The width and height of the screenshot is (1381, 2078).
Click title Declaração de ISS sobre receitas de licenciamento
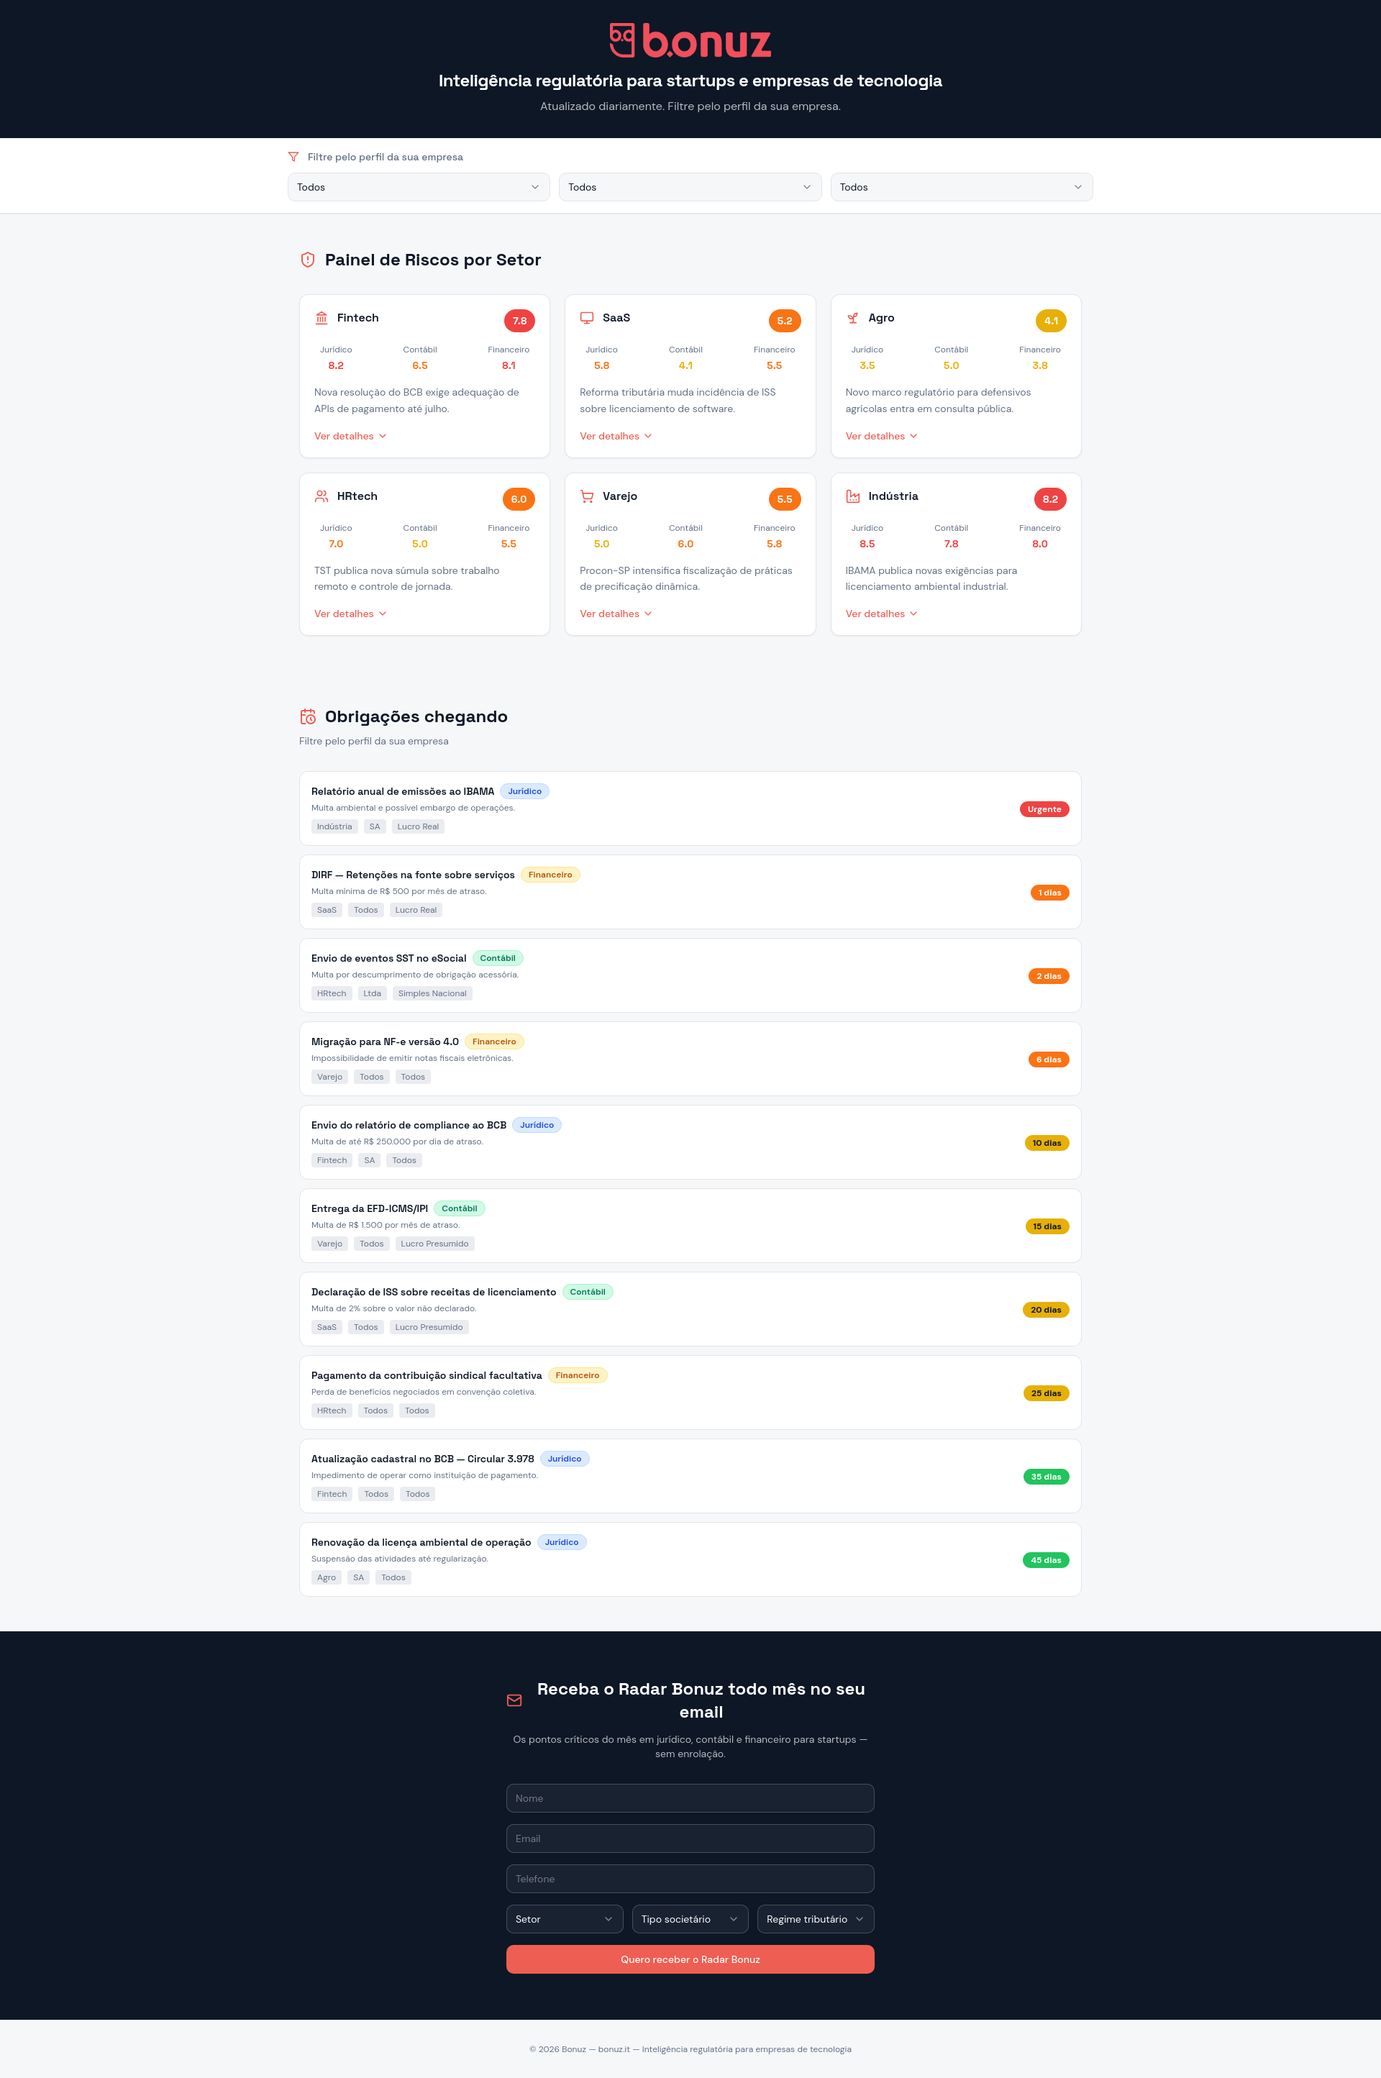click(433, 1292)
